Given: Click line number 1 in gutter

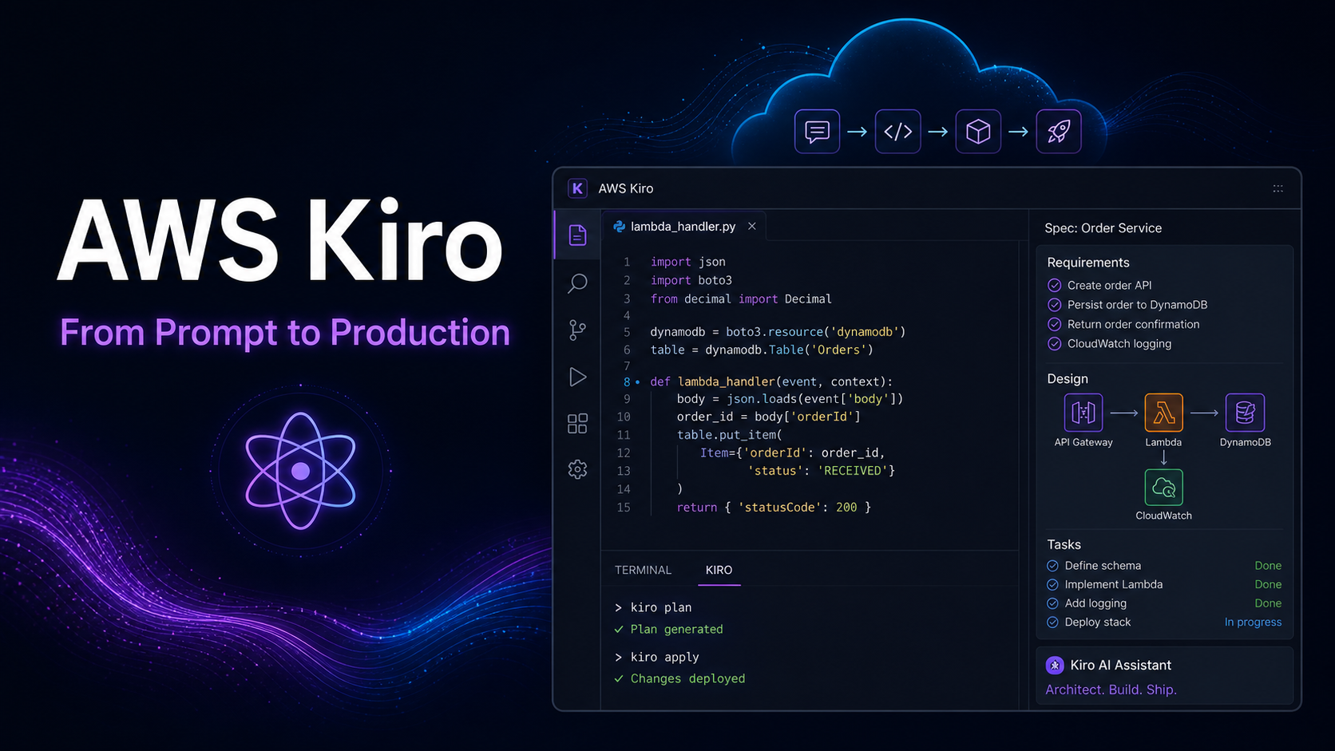Looking at the screenshot, I should tap(627, 262).
